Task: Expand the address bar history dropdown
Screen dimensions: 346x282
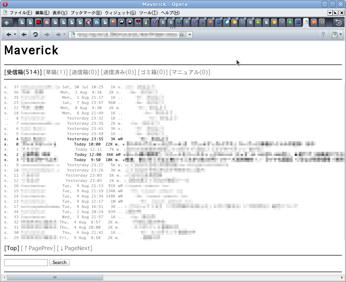Action: click(190, 35)
